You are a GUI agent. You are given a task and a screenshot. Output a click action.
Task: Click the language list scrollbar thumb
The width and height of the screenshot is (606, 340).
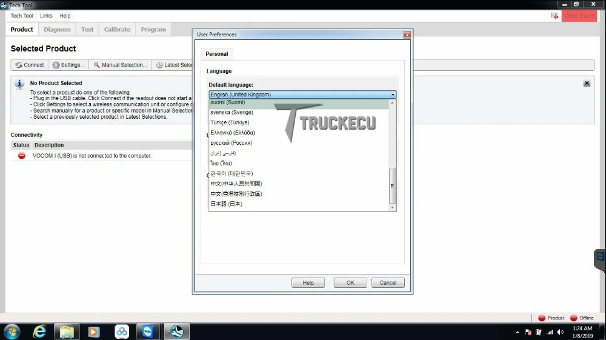click(x=392, y=185)
